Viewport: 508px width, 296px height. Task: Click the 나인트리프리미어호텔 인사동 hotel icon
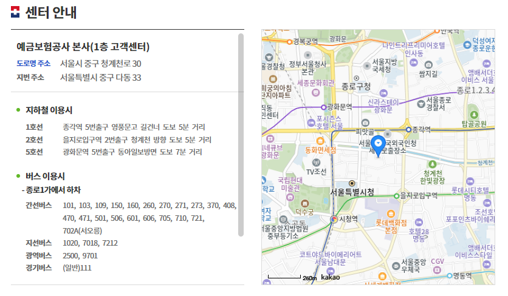[x=413, y=62]
